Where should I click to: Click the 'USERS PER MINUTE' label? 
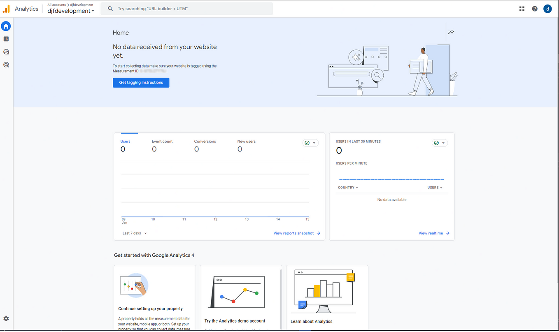click(x=352, y=163)
